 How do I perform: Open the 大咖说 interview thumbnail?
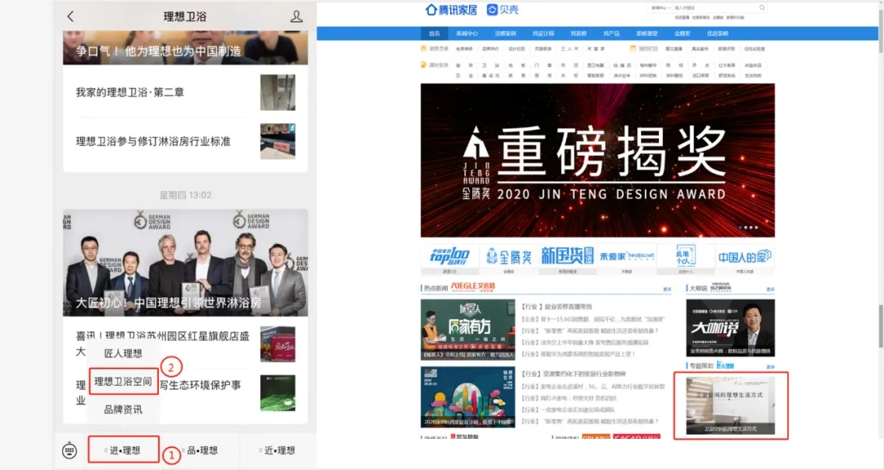pyautogui.click(x=730, y=328)
